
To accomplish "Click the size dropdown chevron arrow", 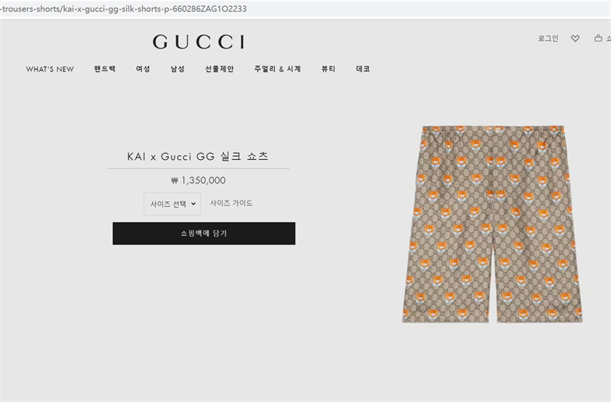I will pyautogui.click(x=193, y=204).
